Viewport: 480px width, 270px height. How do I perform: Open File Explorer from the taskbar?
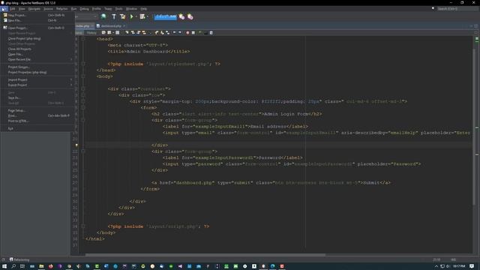(x=41, y=266)
